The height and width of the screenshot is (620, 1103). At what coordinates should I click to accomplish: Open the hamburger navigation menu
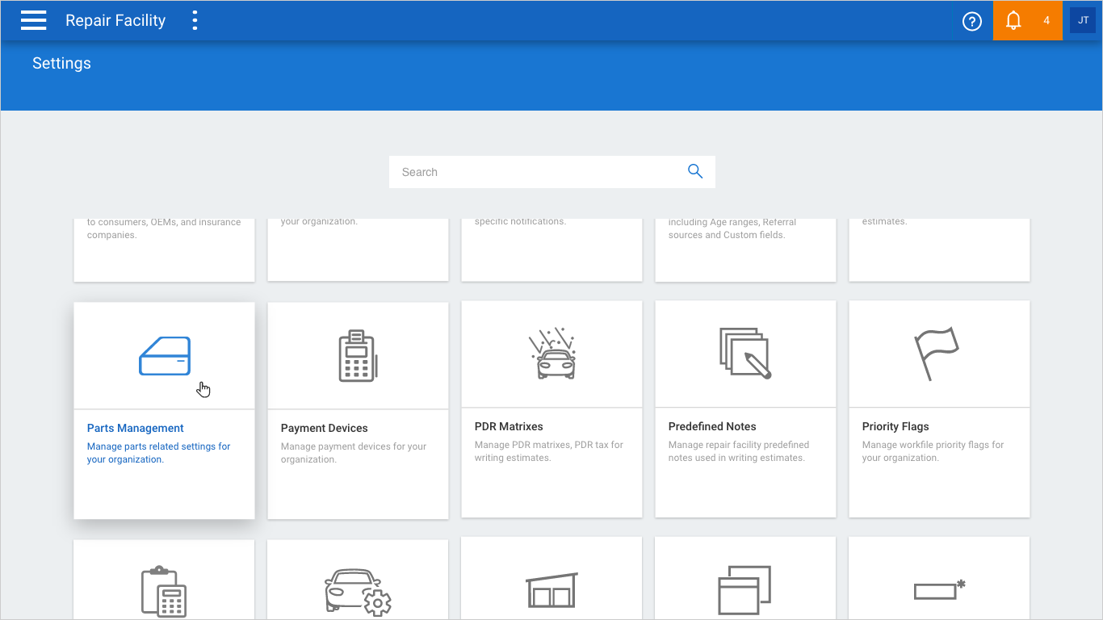[x=34, y=20]
